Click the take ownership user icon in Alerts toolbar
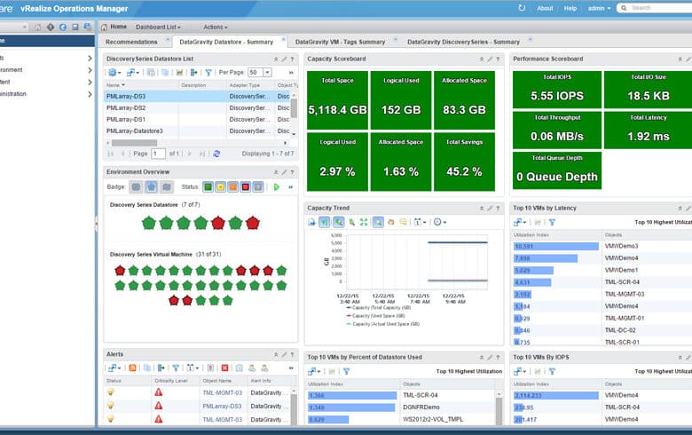692x435 pixels. (252, 368)
